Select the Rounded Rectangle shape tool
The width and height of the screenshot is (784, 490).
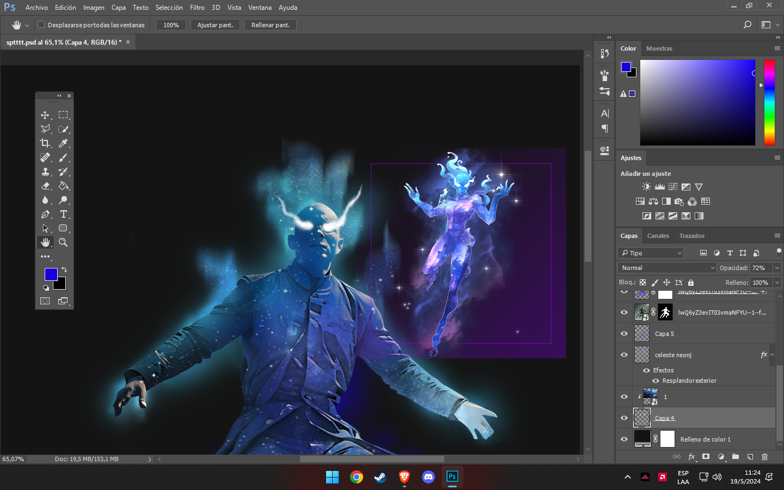pyautogui.click(x=63, y=228)
